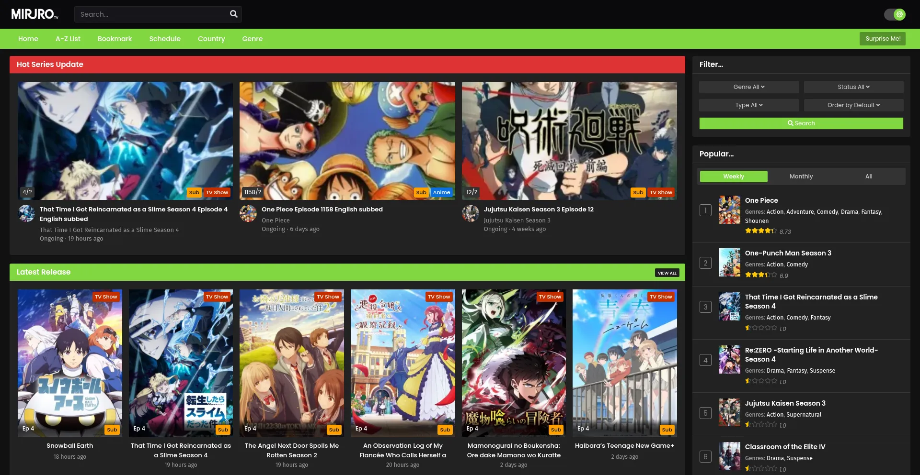Click the Surprise Me! button
This screenshot has height=475, width=920.
click(883, 39)
